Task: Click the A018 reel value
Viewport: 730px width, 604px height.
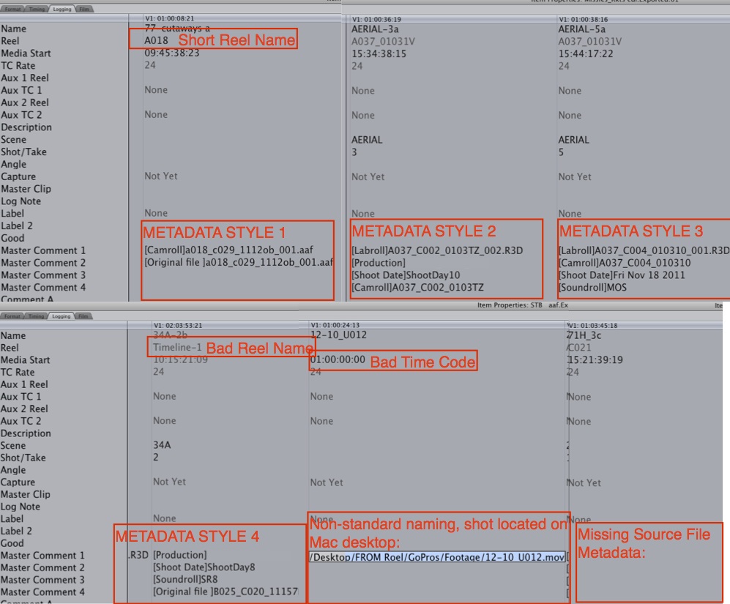Action: coord(156,41)
